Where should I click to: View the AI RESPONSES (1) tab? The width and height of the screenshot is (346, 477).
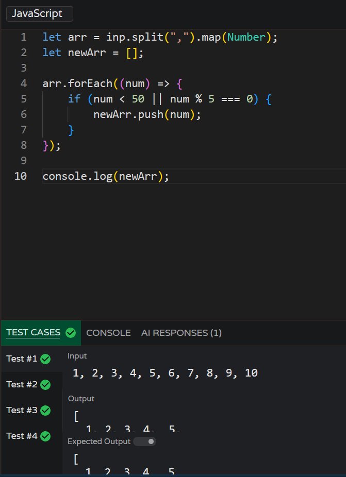tap(182, 333)
